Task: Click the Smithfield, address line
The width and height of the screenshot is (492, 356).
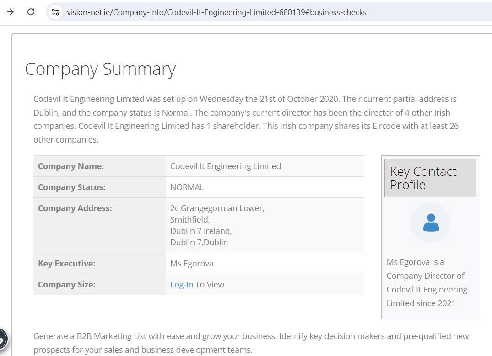Action: (x=190, y=220)
